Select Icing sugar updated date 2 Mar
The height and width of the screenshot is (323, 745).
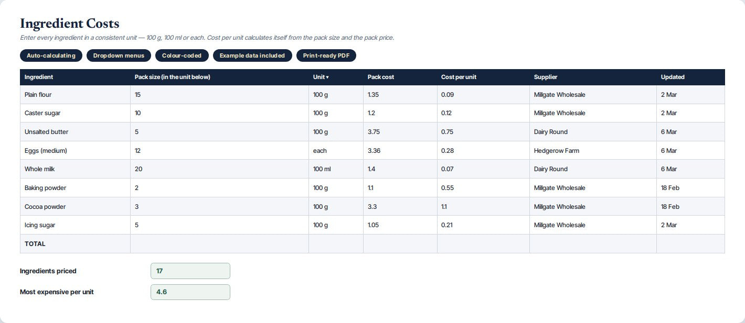(690, 225)
